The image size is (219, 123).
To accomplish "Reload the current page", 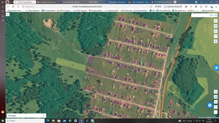I will 18,7.
